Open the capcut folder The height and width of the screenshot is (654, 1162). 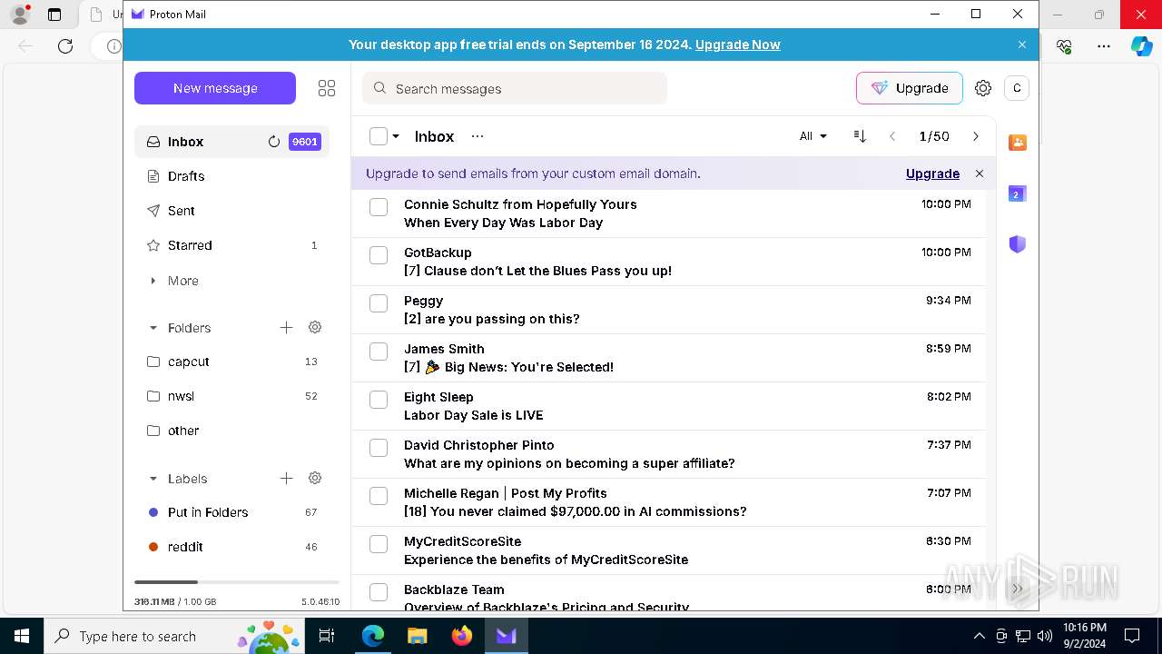click(x=231, y=362)
